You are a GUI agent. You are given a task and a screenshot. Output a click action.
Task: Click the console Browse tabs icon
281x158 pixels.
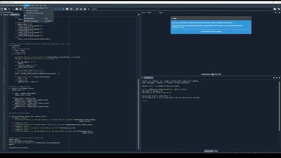coord(142,78)
